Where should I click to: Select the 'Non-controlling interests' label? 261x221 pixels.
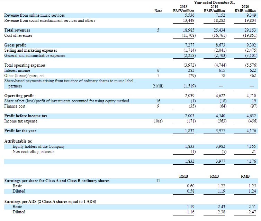[34, 152]
